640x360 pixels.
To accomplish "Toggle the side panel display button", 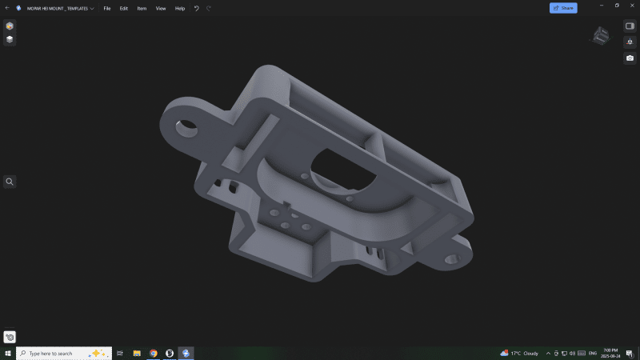I will click(630, 26).
